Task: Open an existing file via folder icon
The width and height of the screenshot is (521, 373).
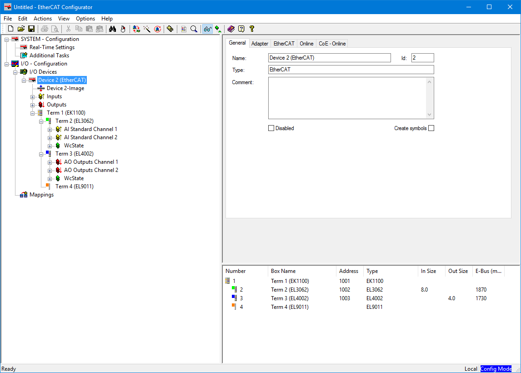Action: point(21,29)
